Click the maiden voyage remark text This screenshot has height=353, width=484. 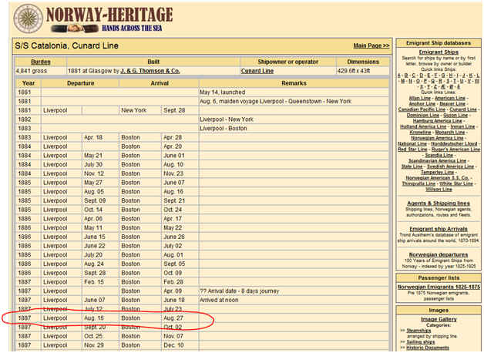275,101
